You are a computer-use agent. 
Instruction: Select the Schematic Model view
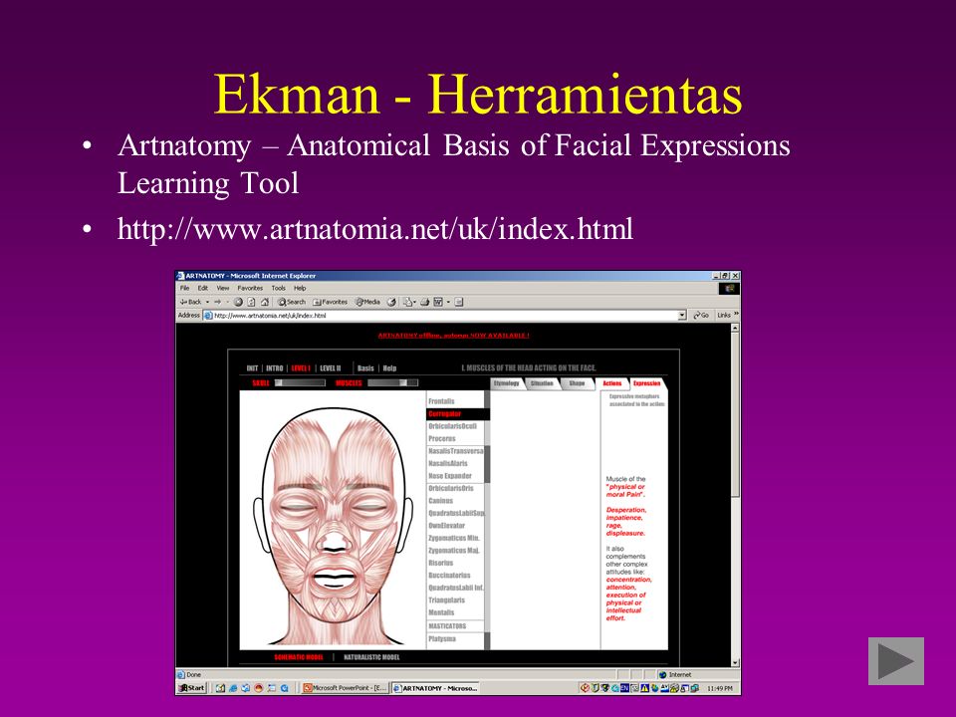click(x=299, y=657)
